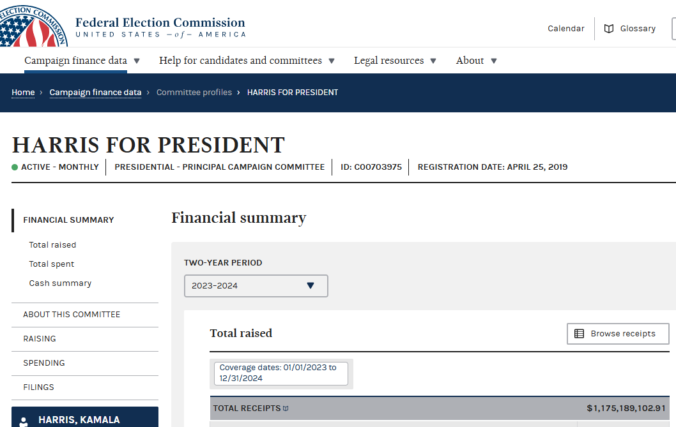Expand the Help for candidates and committees arrow
The image size is (676, 427).
(332, 61)
